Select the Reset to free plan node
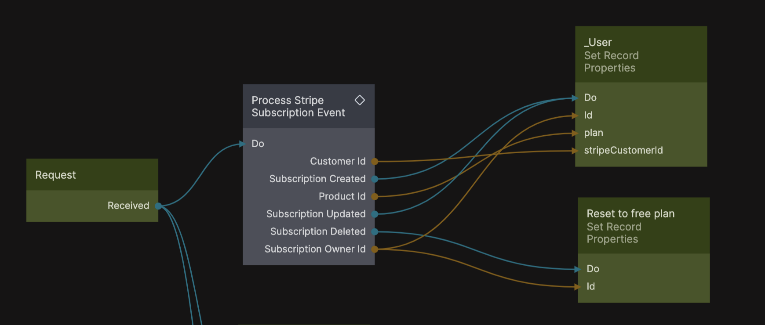 point(643,226)
